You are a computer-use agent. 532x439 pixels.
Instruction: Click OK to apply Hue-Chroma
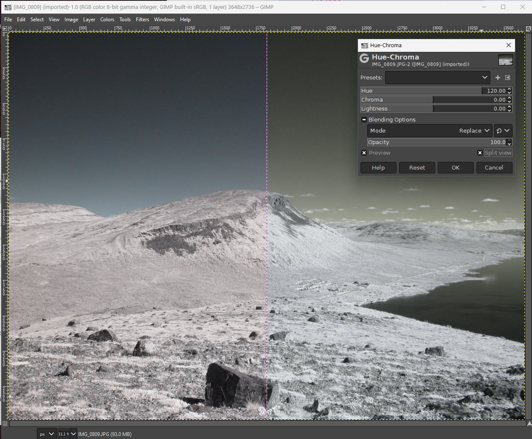455,167
